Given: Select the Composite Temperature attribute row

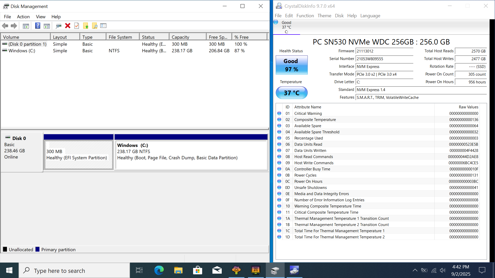Looking at the screenshot, I should pos(378,120).
